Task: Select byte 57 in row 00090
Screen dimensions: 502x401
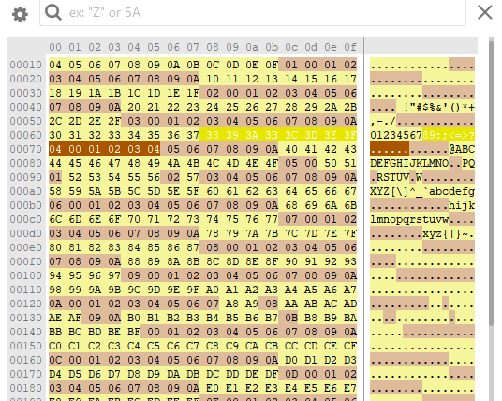Action: tap(193, 177)
